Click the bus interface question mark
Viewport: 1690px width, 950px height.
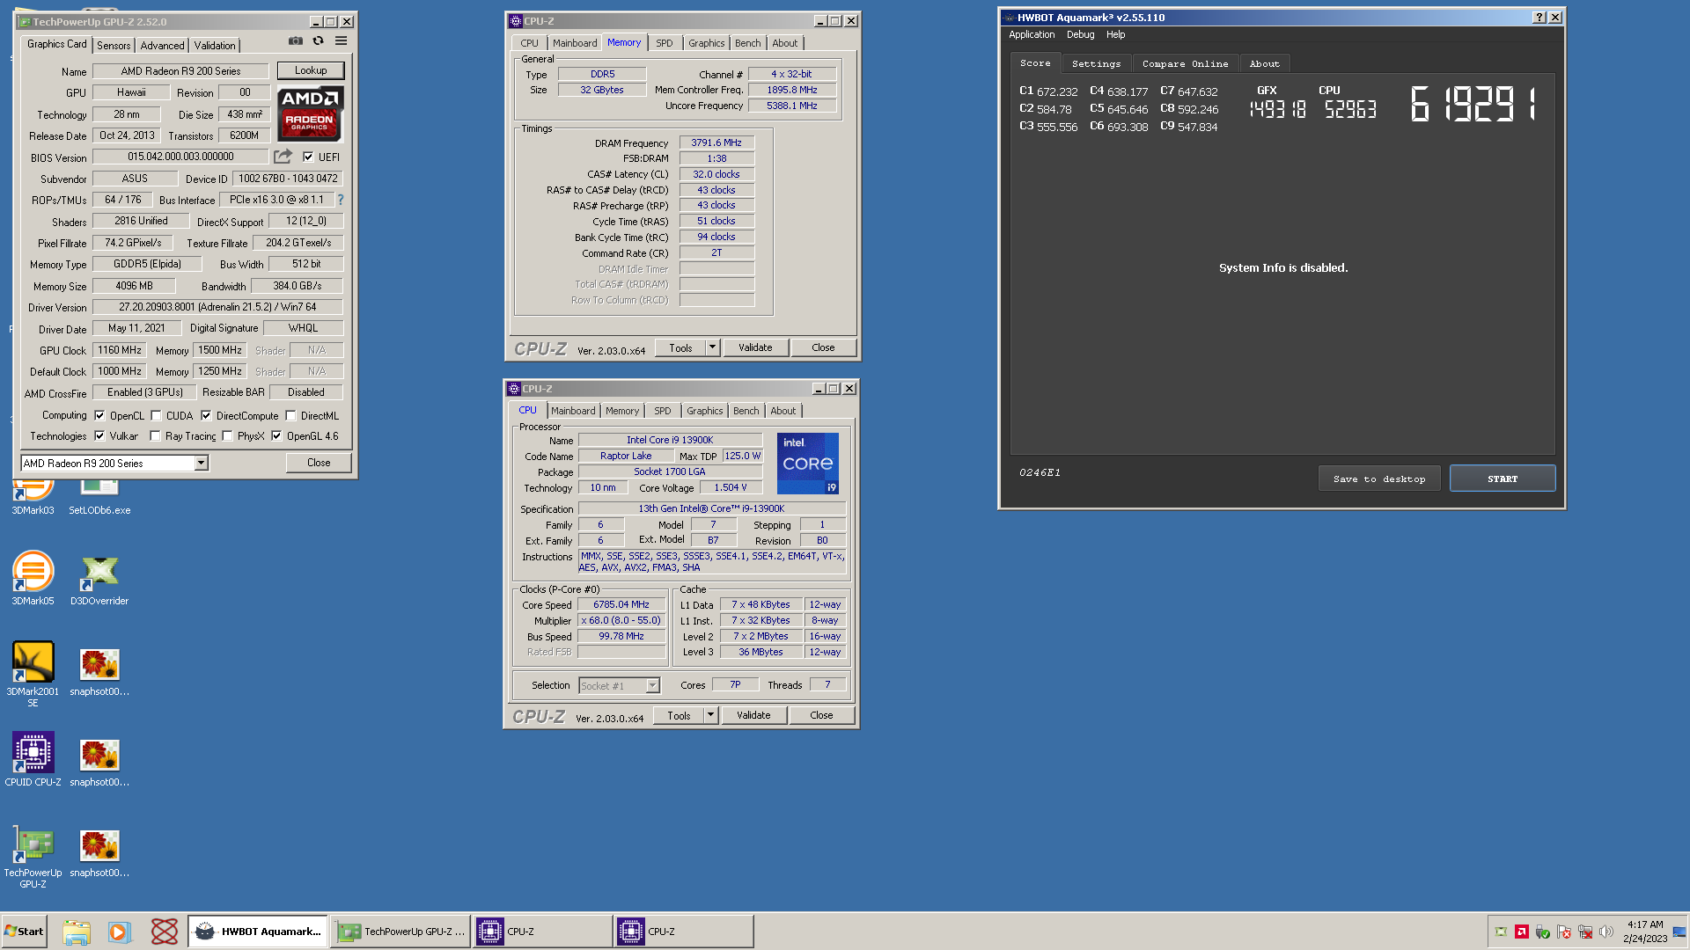click(x=341, y=200)
